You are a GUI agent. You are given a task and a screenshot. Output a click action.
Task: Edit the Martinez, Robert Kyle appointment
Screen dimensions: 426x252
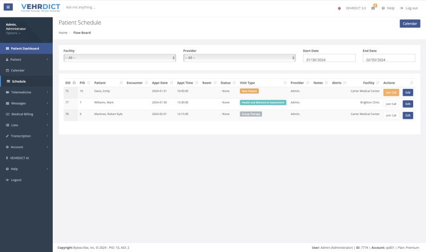[408, 116]
